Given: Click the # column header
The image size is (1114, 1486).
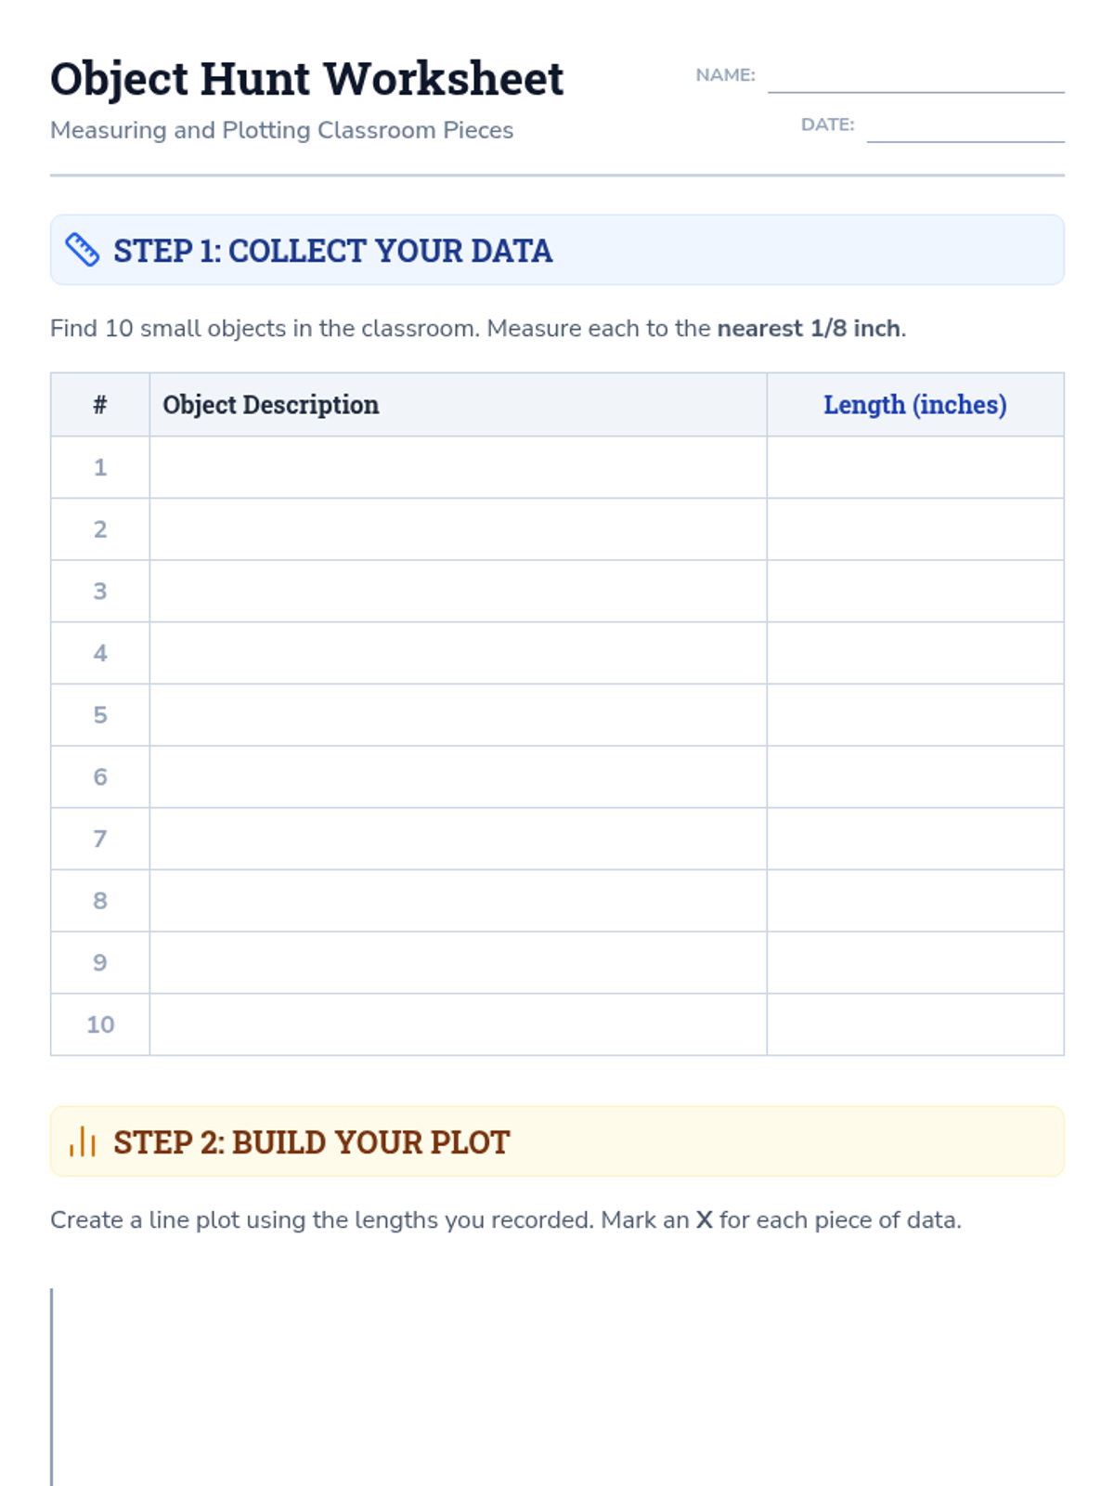Looking at the screenshot, I should point(100,405).
